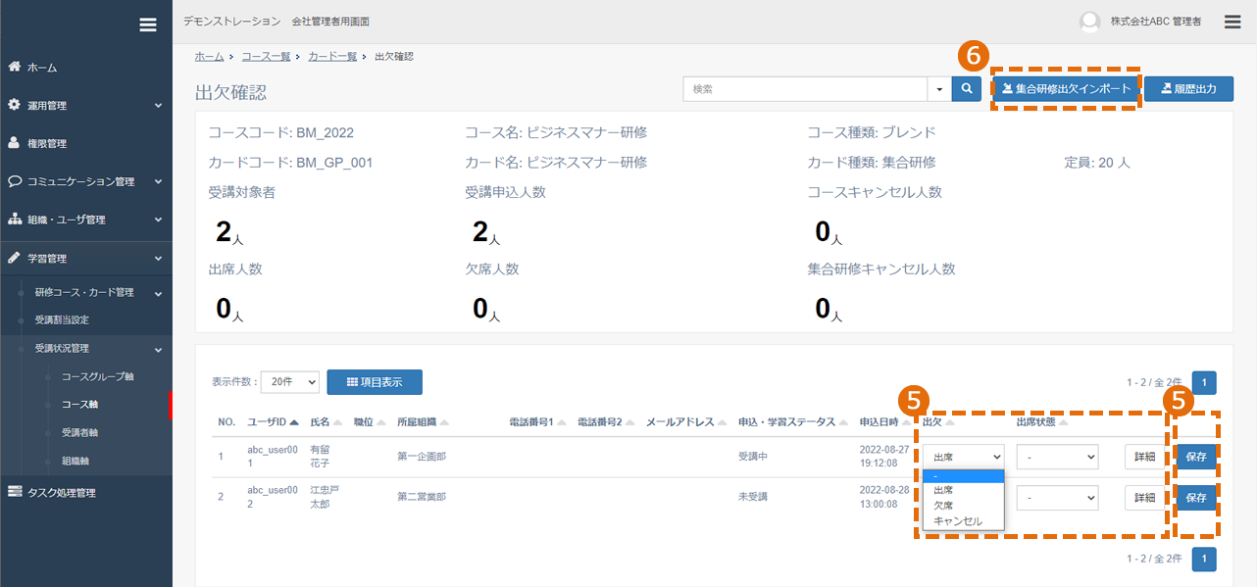
Task: Select the blank '-' option in 出欠 list
Action: point(964,476)
